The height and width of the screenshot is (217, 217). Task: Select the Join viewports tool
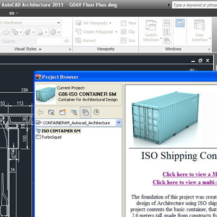point(128,40)
